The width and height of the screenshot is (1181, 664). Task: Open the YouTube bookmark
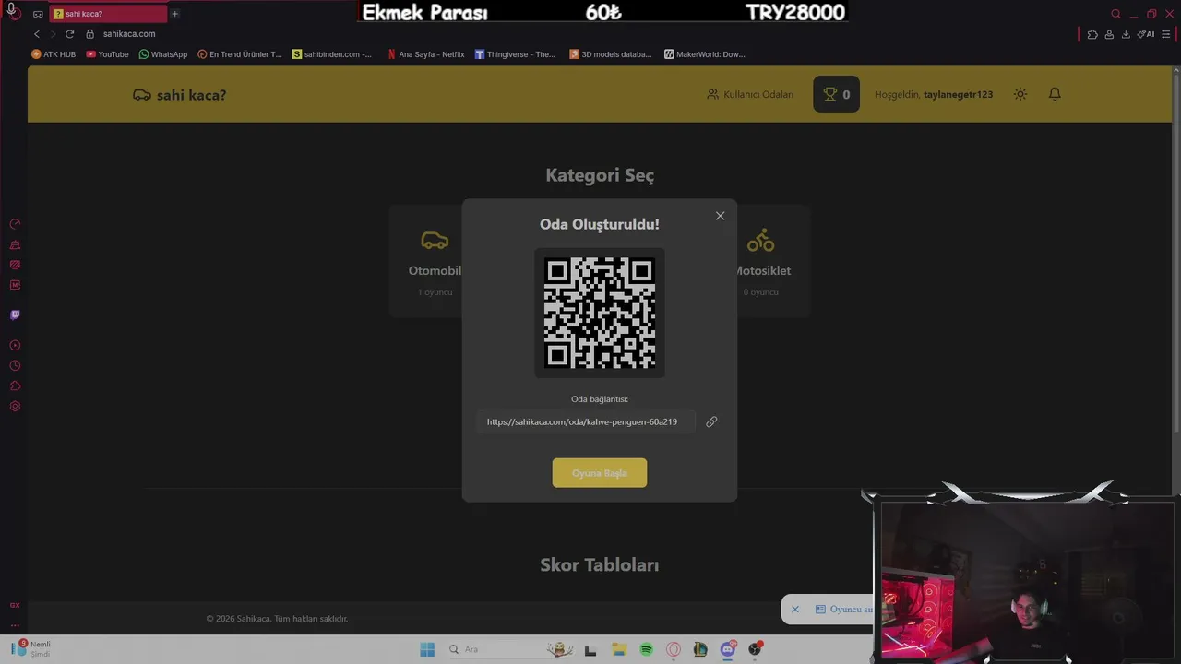click(x=107, y=54)
